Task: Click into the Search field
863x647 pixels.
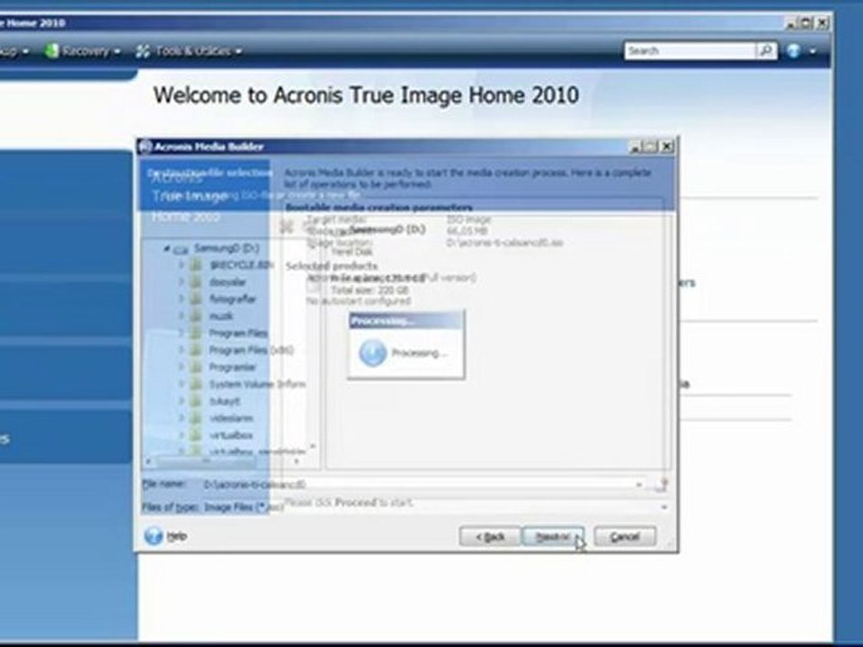Action: pos(690,50)
